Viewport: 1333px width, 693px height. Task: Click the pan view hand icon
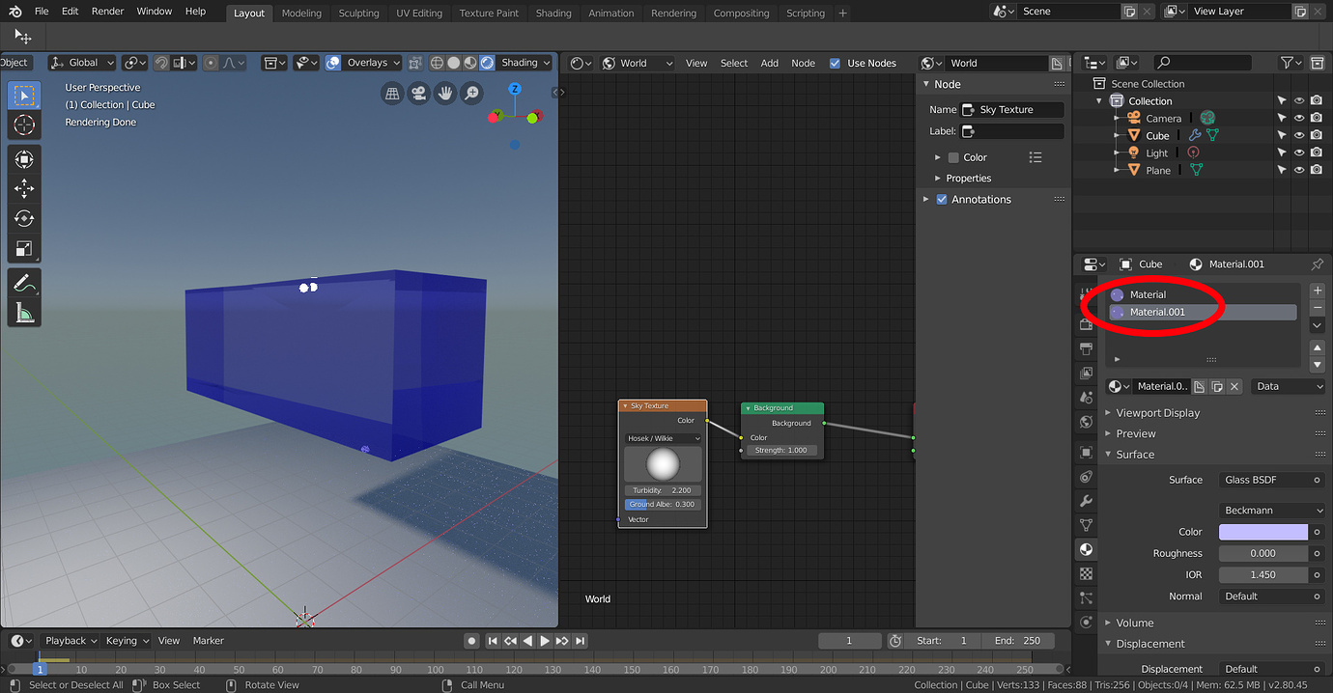pos(445,94)
